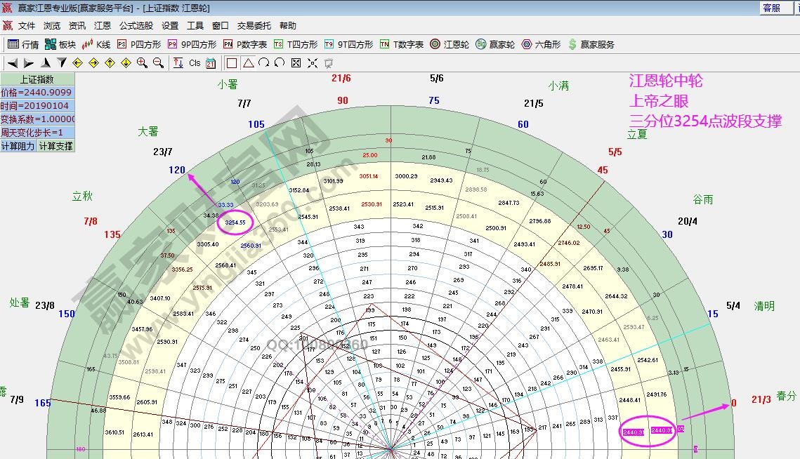
Task: Toggle the triangle drawing tool
Action: pyautogui.click(x=247, y=62)
